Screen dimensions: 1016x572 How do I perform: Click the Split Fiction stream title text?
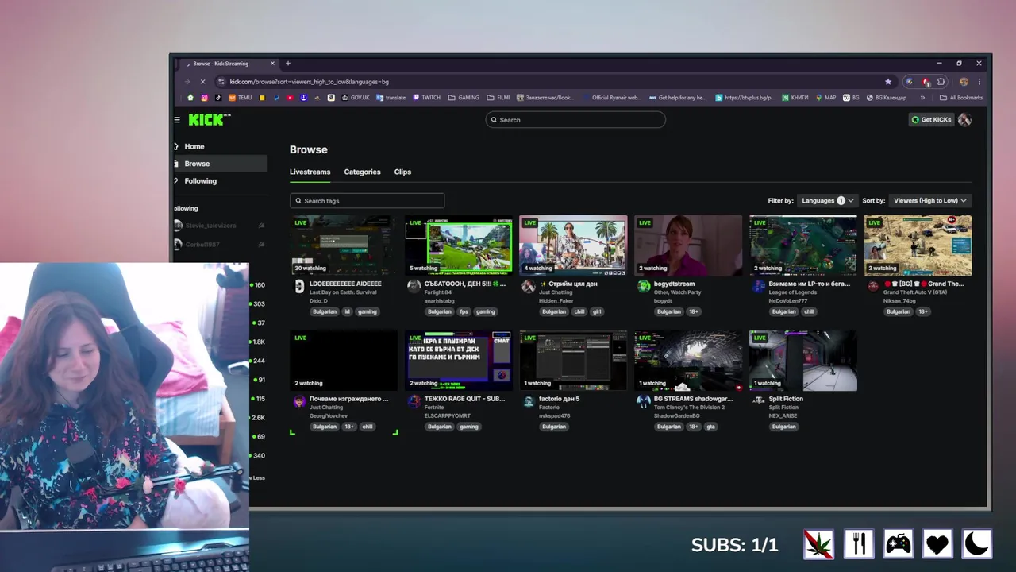click(x=786, y=399)
